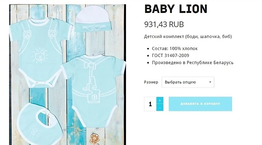Open the Выбрать опцию size dropdown

[x=188, y=82]
